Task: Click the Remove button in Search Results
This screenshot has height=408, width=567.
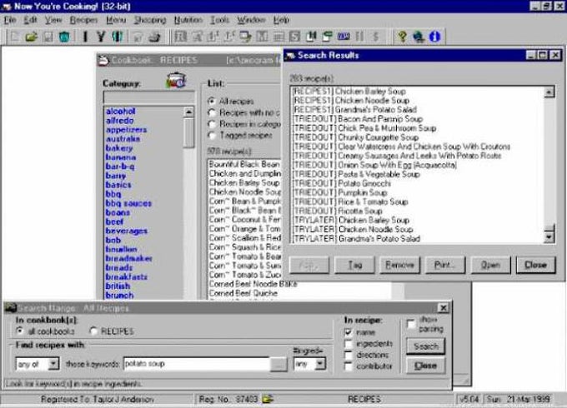Action: coord(399,265)
